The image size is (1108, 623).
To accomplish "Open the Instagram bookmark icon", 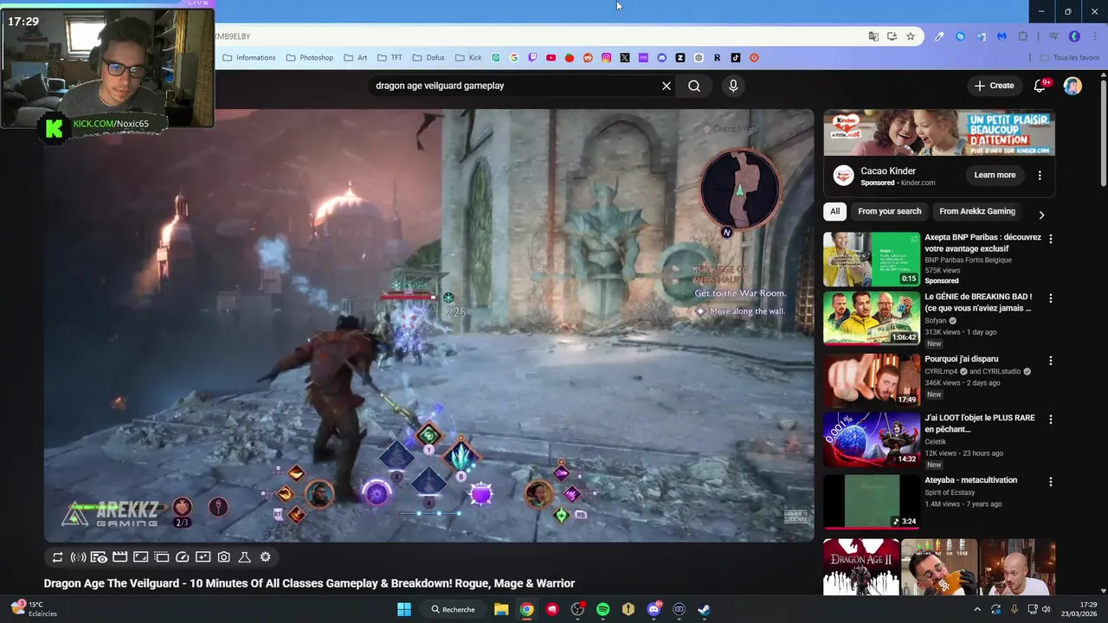I will pos(606,58).
